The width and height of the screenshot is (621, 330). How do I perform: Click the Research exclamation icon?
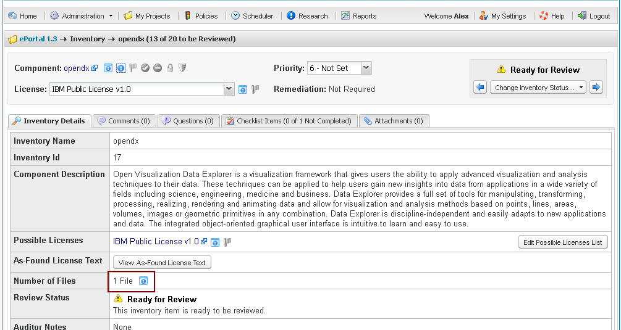291,16
